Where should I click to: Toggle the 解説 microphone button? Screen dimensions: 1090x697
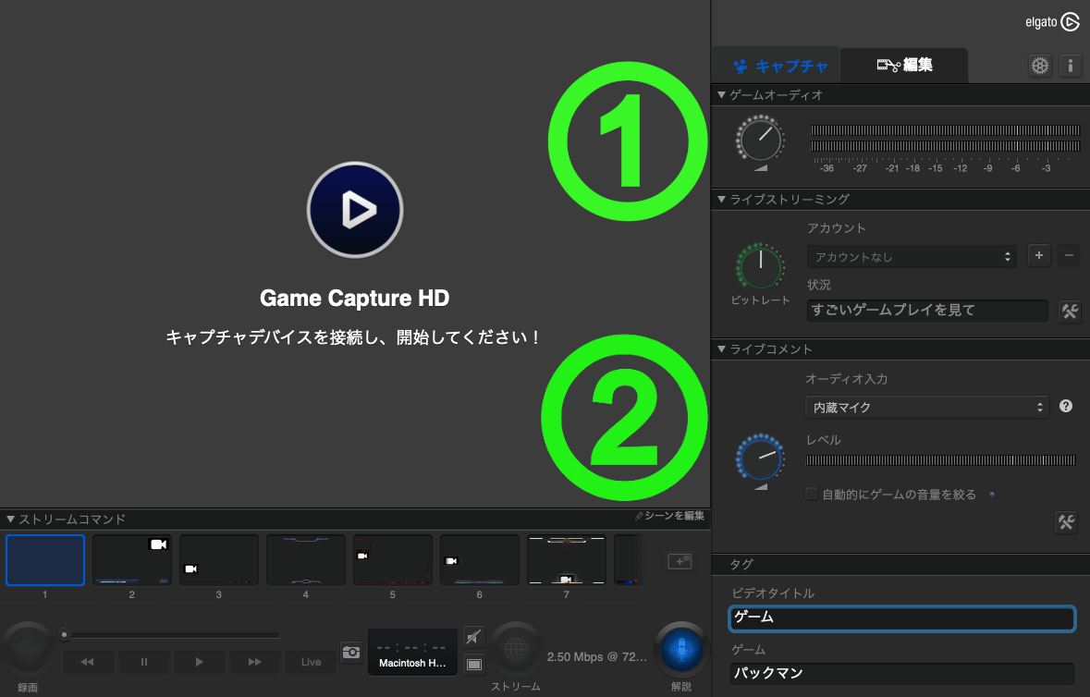coord(682,651)
